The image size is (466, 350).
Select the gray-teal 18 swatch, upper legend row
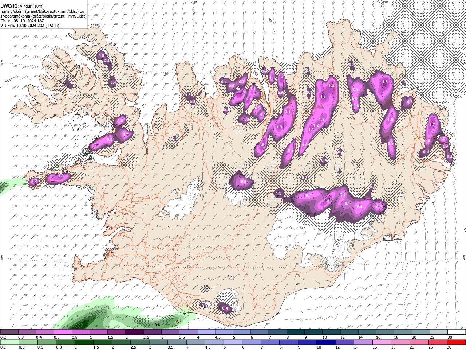point(403,332)
